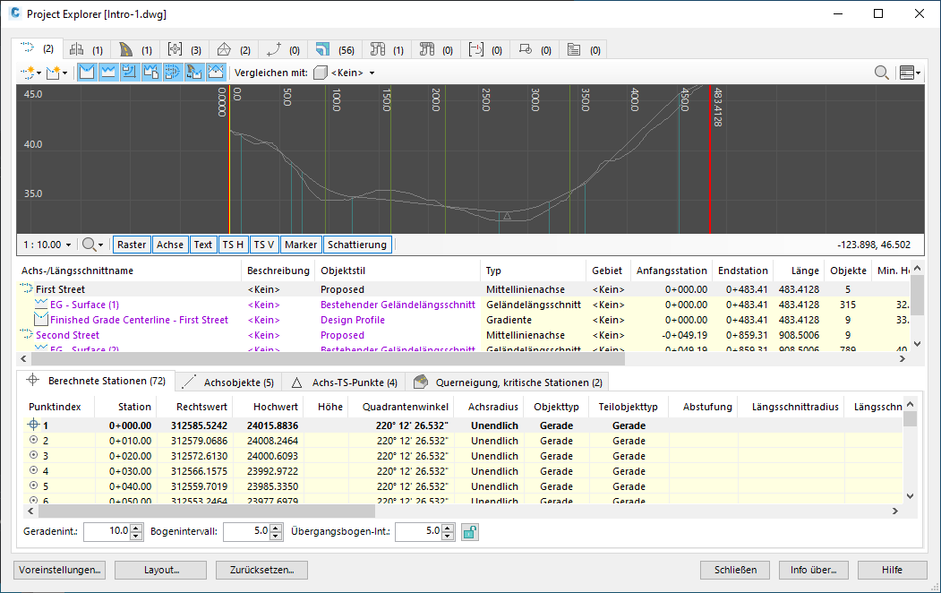Switch to Querneigung, kritische Stationen (2) tab
The height and width of the screenshot is (593, 941).
508,382
